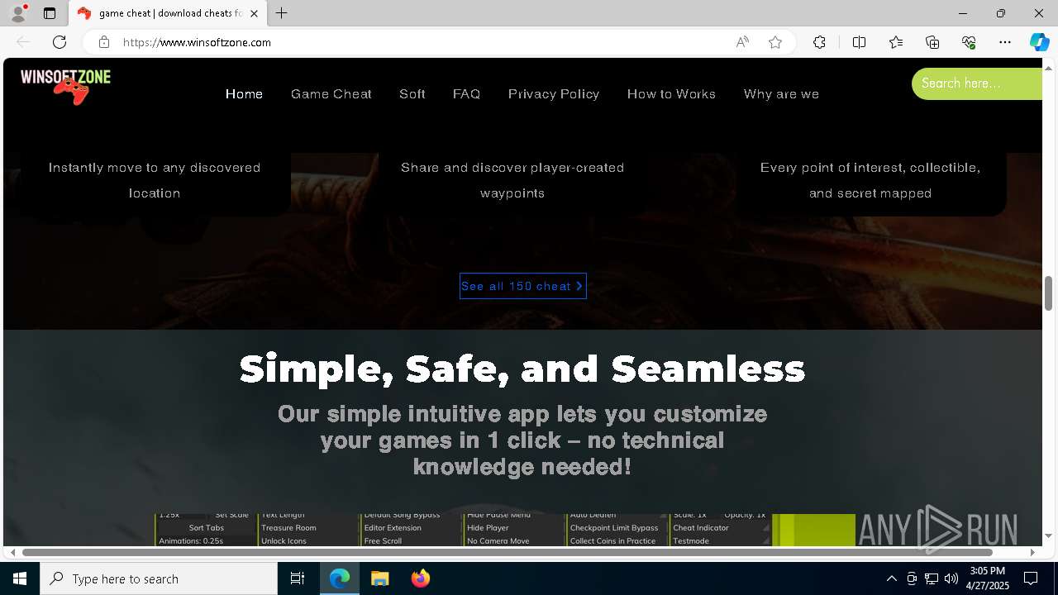This screenshot has width=1058, height=595.
Task: Click the taskbar search box
Action: (159, 578)
